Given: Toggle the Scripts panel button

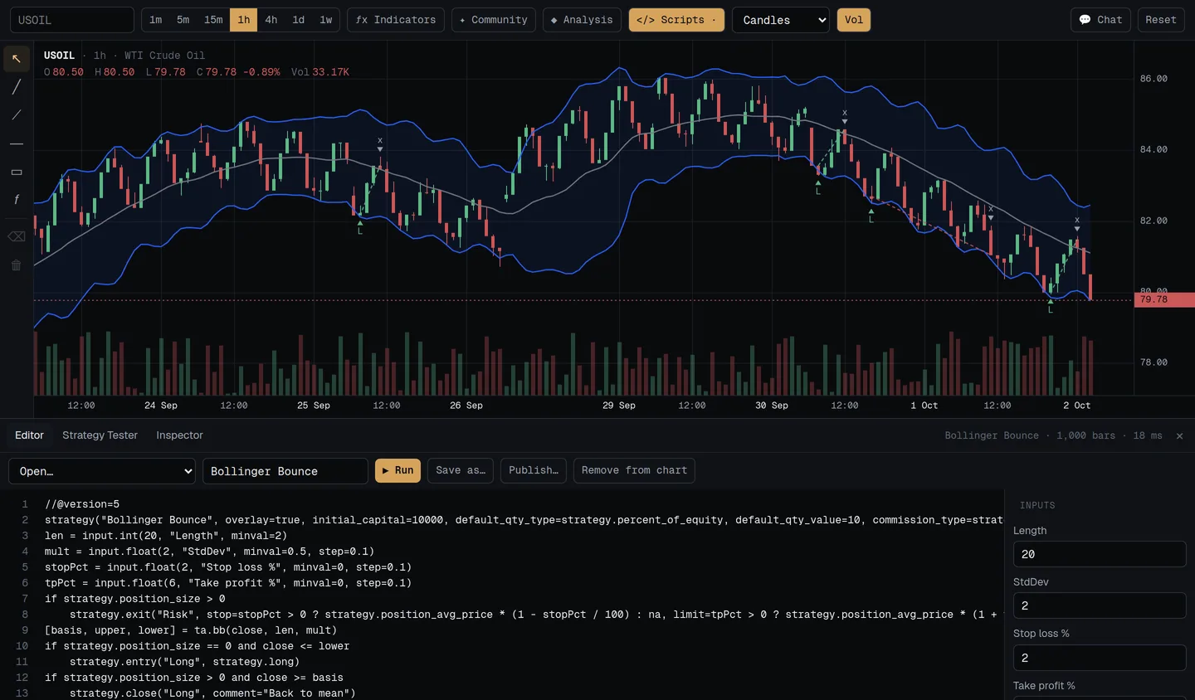Looking at the screenshot, I should 676,20.
